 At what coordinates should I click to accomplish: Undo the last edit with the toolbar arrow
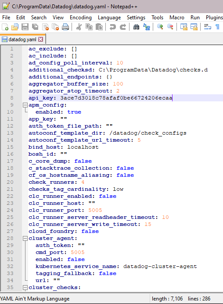(112, 27)
